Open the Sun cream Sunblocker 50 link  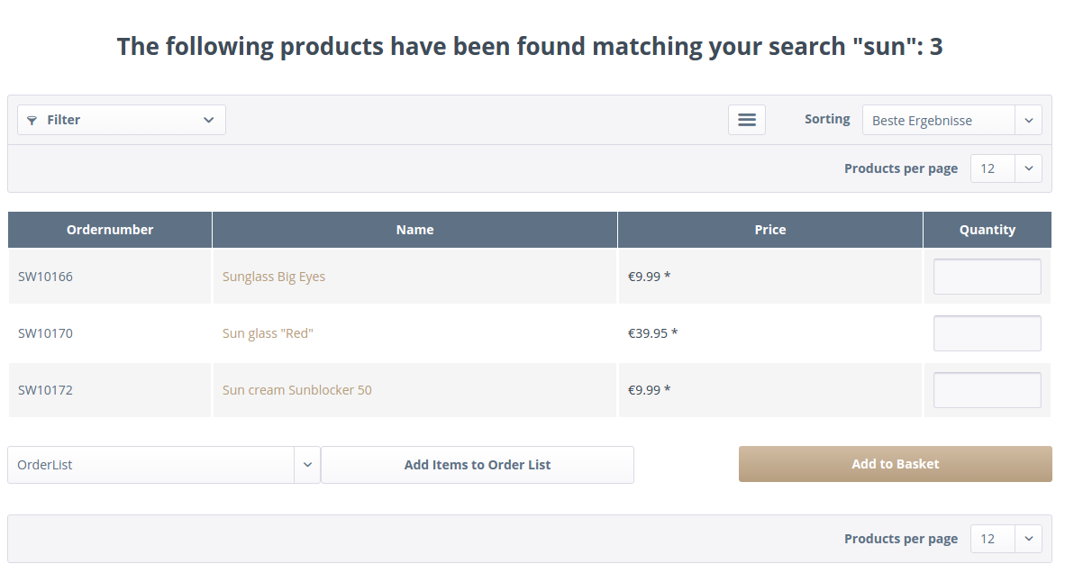pyautogui.click(x=297, y=390)
